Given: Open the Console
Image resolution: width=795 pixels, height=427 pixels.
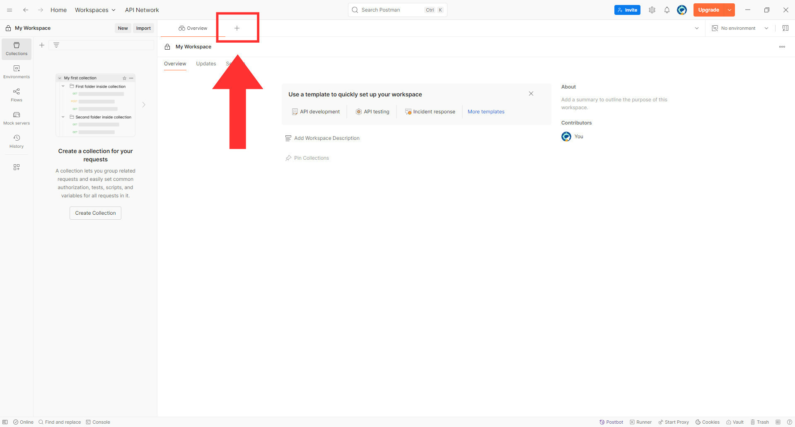Looking at the screenshot, I should [x=98, y=422].
